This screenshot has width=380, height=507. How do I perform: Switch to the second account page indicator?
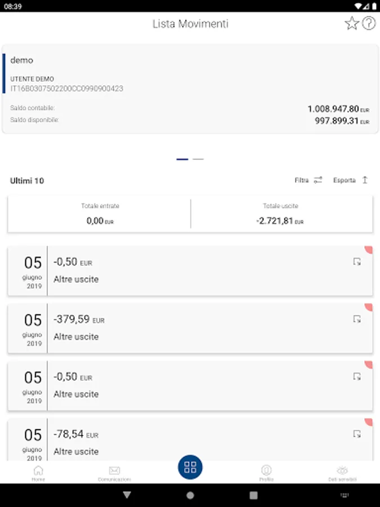198,159
